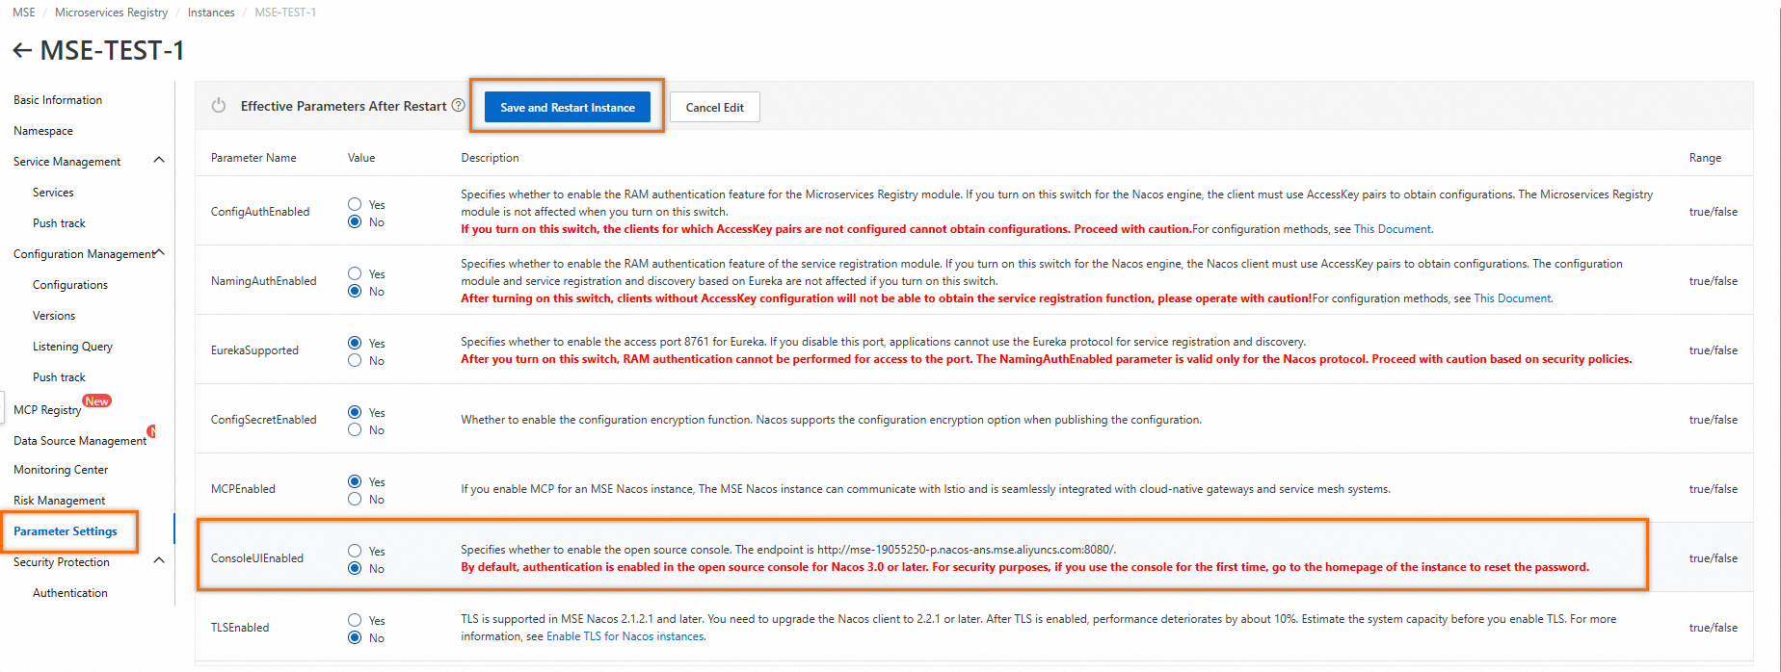Select No for ConfigAuthEnabled
Screen dimensions: 1781x672
355,221
